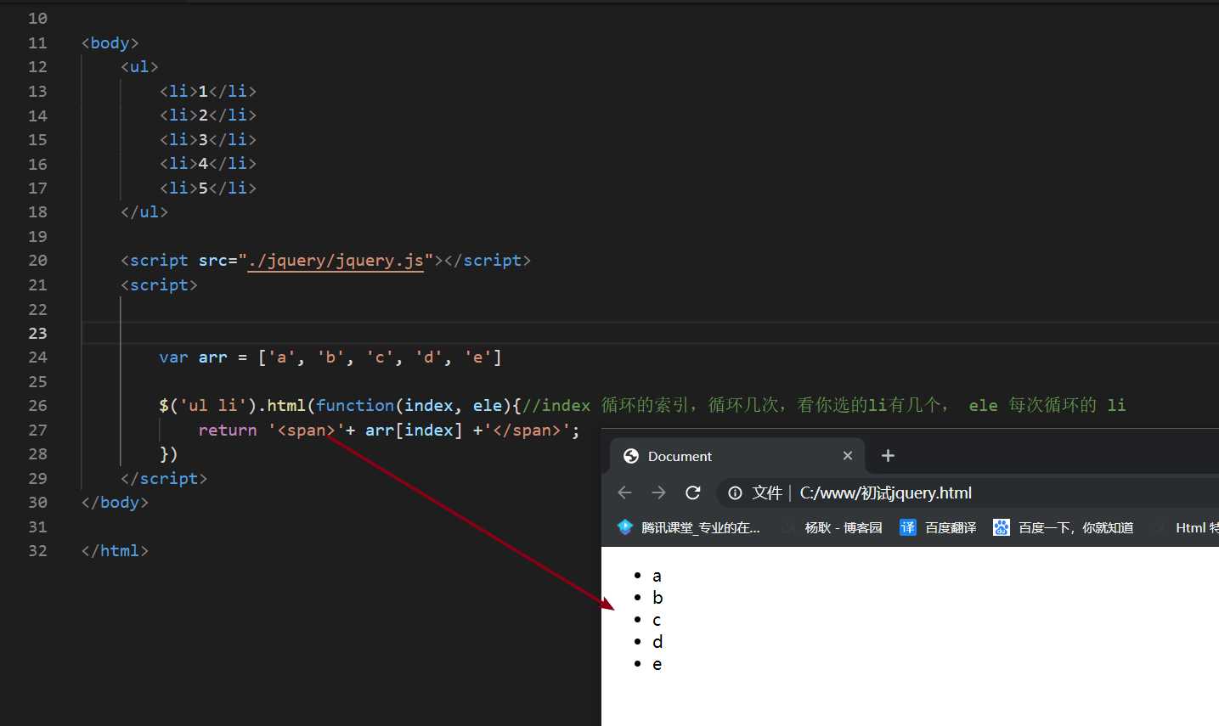Click the <li>5</li> code line
1219x726 pixels.
pyautogui.click(x=208, y=188)
